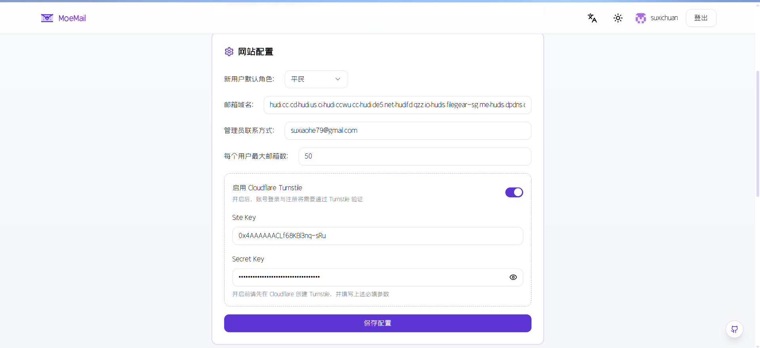Disable the Cloudflare Turnstile switch
Viewport: 760px width, 348px height.
pos(514,193)
